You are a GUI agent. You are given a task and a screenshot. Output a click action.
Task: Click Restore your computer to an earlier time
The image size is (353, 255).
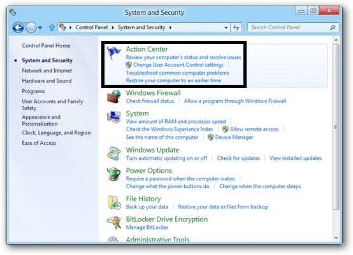173,80
